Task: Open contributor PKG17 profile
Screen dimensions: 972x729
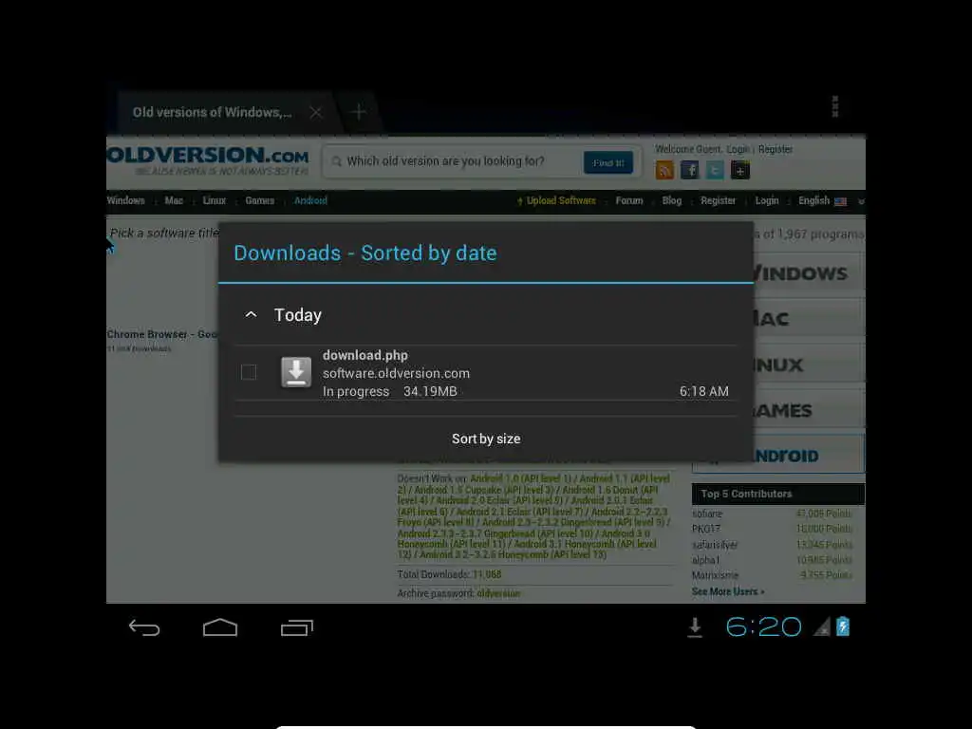Action: tap(706, 530)
